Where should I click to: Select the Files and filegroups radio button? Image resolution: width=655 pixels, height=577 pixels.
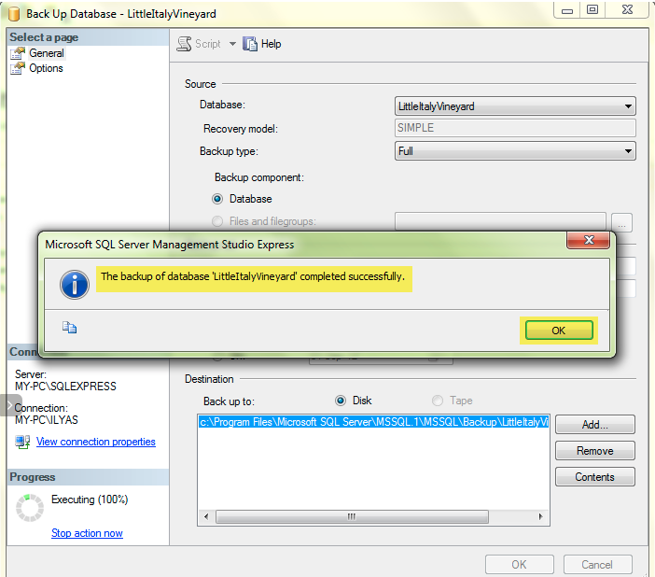coord(217,221)
